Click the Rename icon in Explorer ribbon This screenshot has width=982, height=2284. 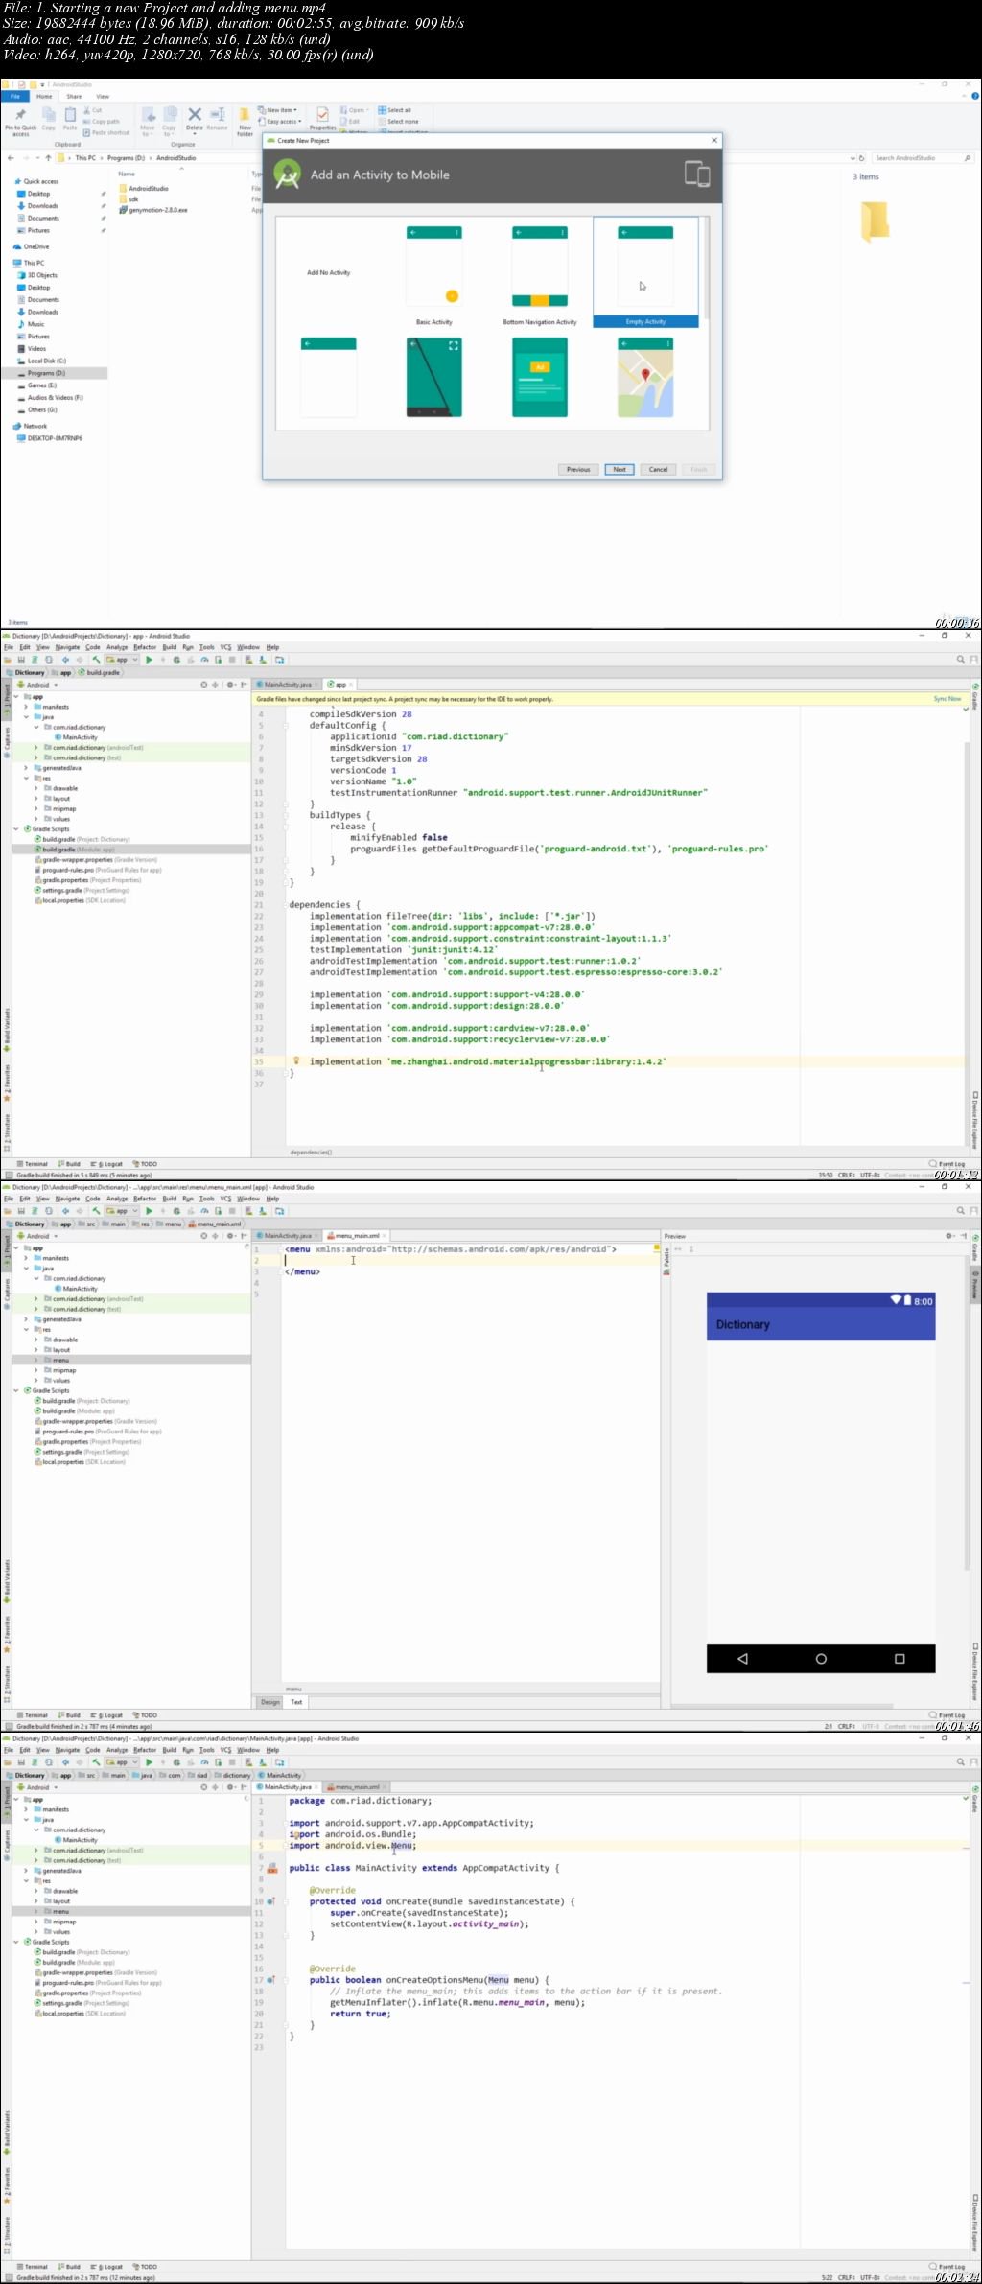218,119
